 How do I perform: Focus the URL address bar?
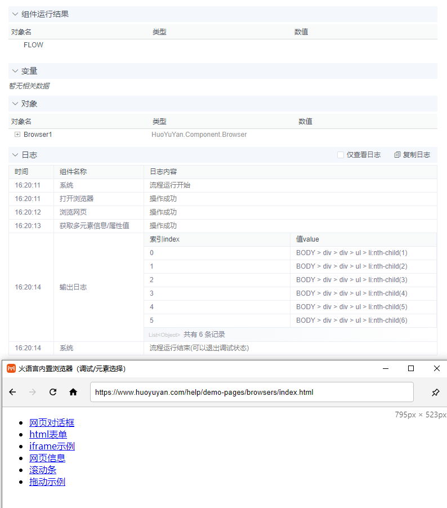pos(252,392)
